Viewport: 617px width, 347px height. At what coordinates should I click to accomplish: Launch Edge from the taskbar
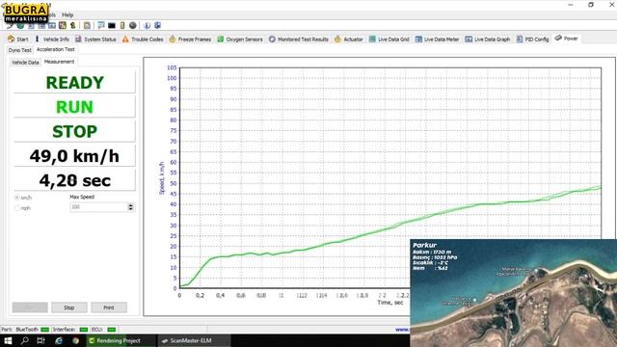point(59,340)
